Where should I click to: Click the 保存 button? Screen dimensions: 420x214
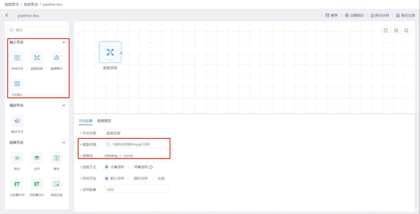332,15
